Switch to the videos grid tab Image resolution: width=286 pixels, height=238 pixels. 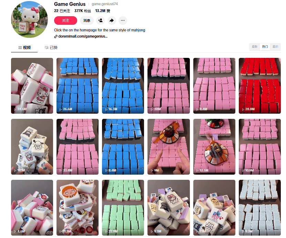click(24, 48)
